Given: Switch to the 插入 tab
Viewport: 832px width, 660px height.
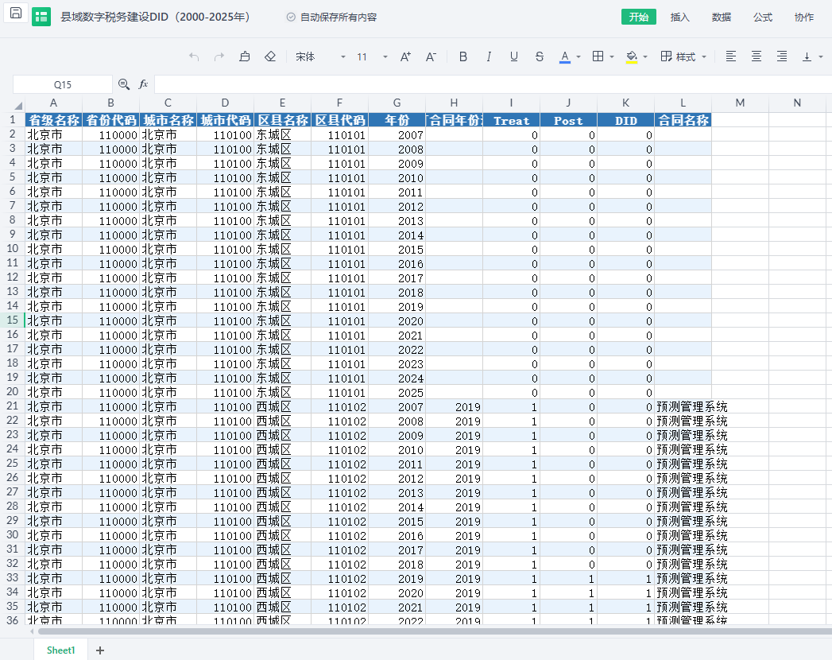Looking at the screenshot, I should pyautogui.click(x=680, y=17).
